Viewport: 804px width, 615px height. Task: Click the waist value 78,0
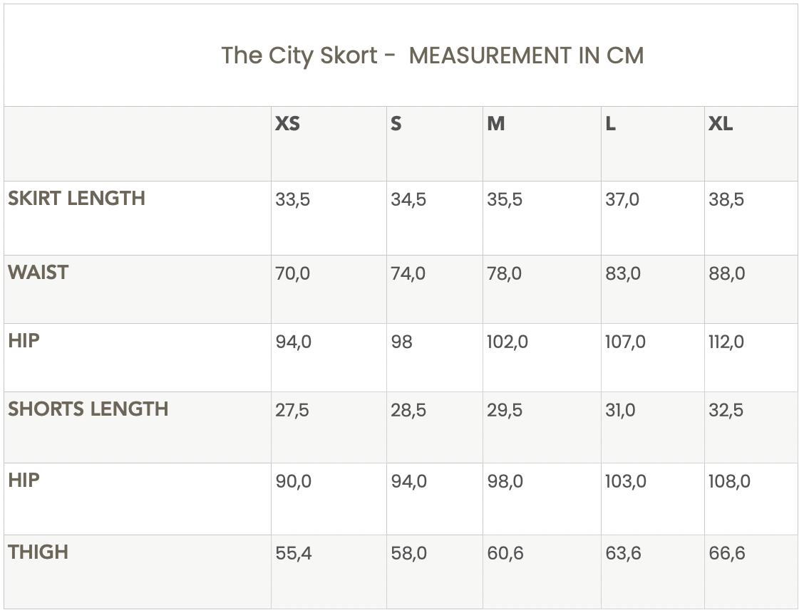click(x=505, y=273)
